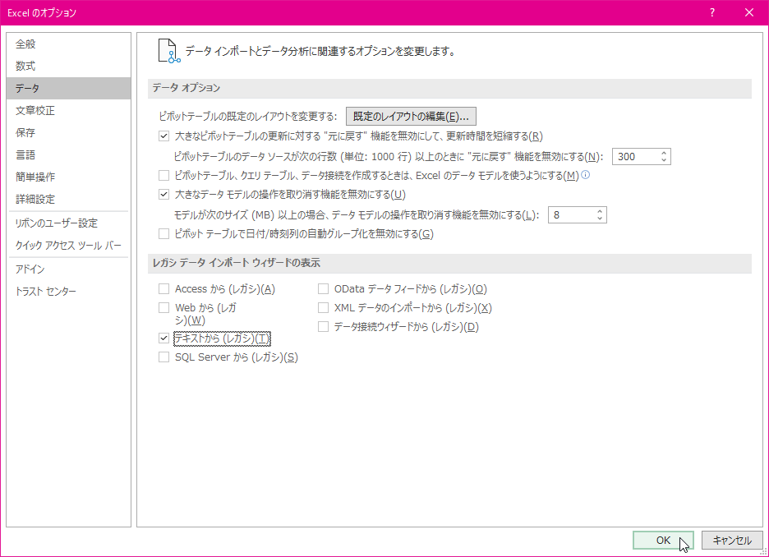Check Web から (レガシ) option
Screen dimensions: 769x557
(163, 307)
